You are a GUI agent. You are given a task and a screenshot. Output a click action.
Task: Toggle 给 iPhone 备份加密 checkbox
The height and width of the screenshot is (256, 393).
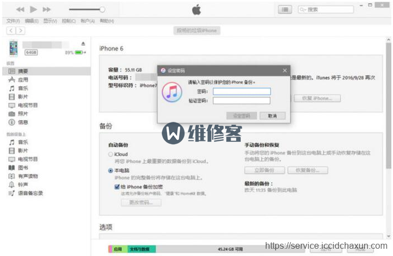click(117, 187)
